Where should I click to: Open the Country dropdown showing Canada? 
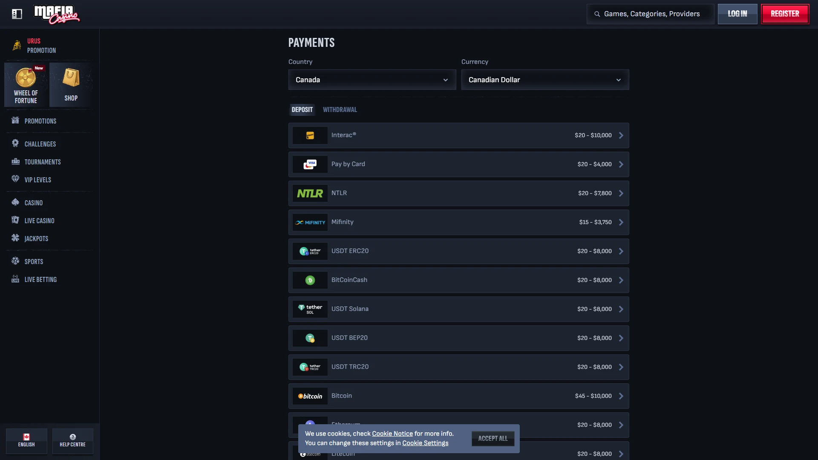(x=372, y=80)
